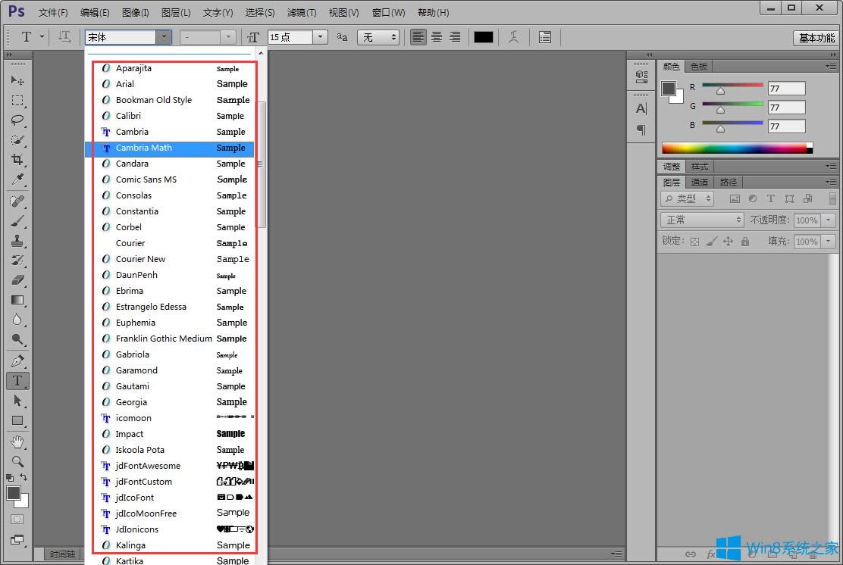This screenshot has height=565, width=843.
Task: Open the anti-aliasing dropdown showing 无
Action: pos(378,37)
